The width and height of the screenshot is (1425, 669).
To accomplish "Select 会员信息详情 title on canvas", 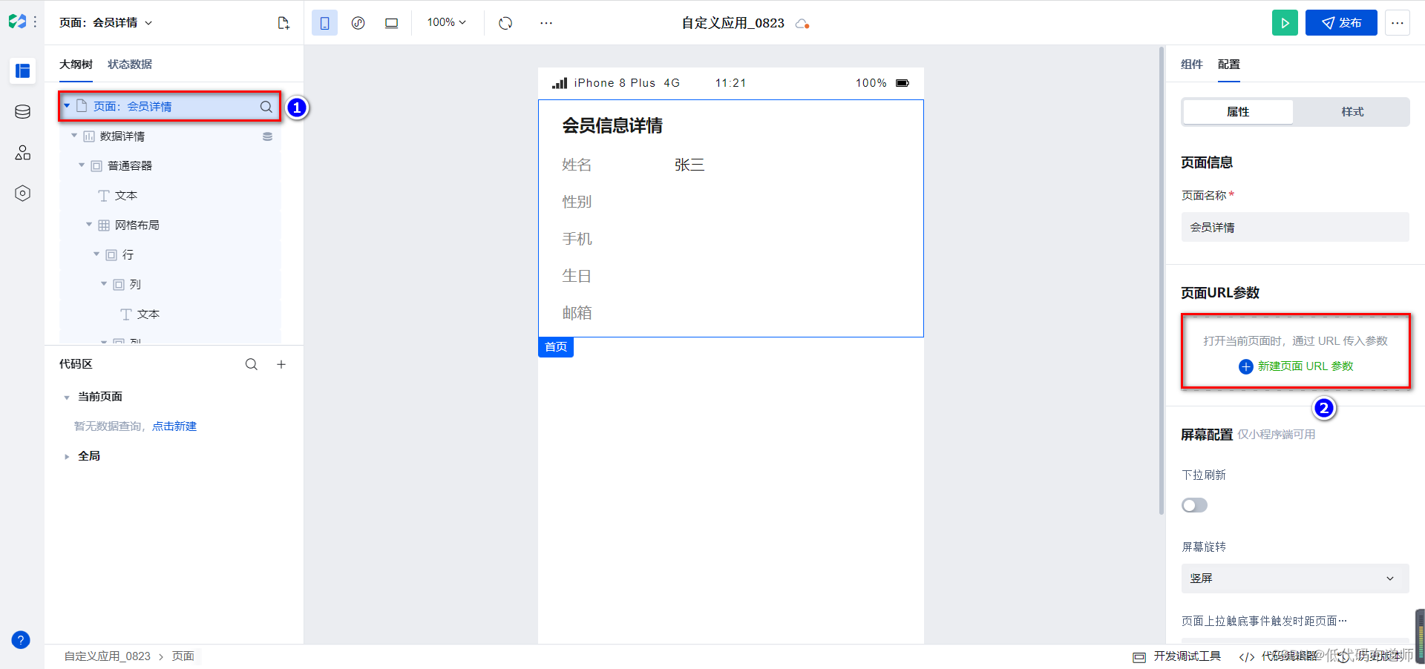I will 612,126.
